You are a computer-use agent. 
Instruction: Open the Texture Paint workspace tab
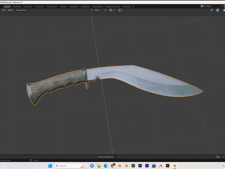(52, 7)
